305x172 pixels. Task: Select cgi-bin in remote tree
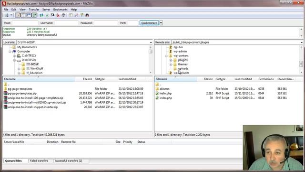pos(178,47)
